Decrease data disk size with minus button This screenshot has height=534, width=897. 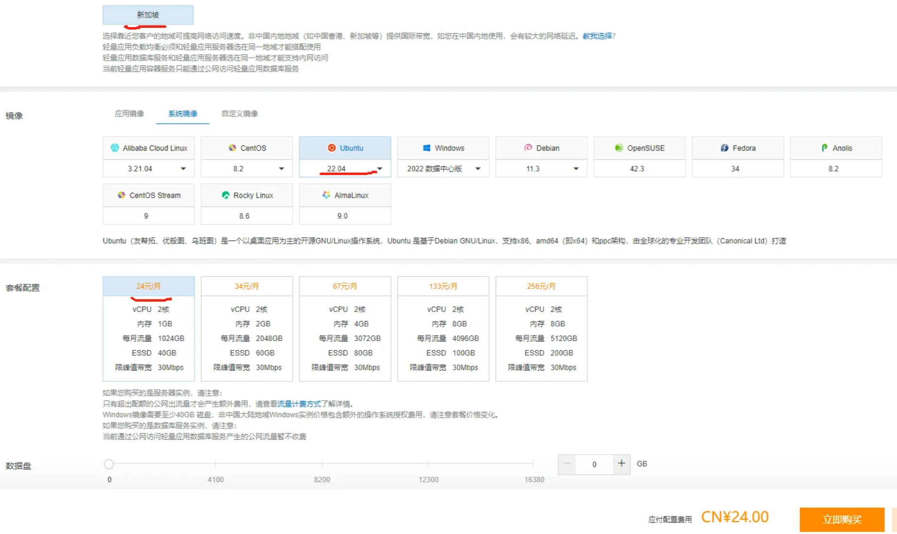[567, 464]
